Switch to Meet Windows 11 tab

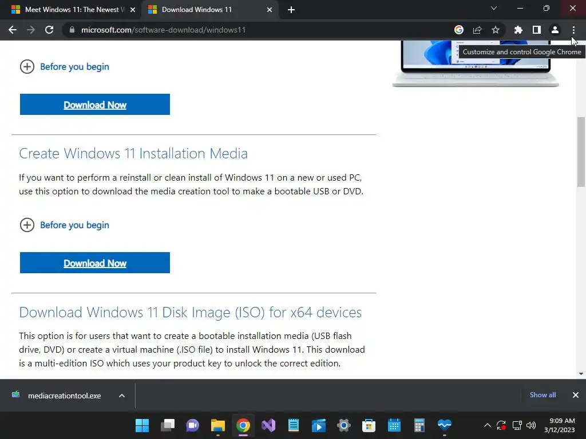click(x=70, y=10)
